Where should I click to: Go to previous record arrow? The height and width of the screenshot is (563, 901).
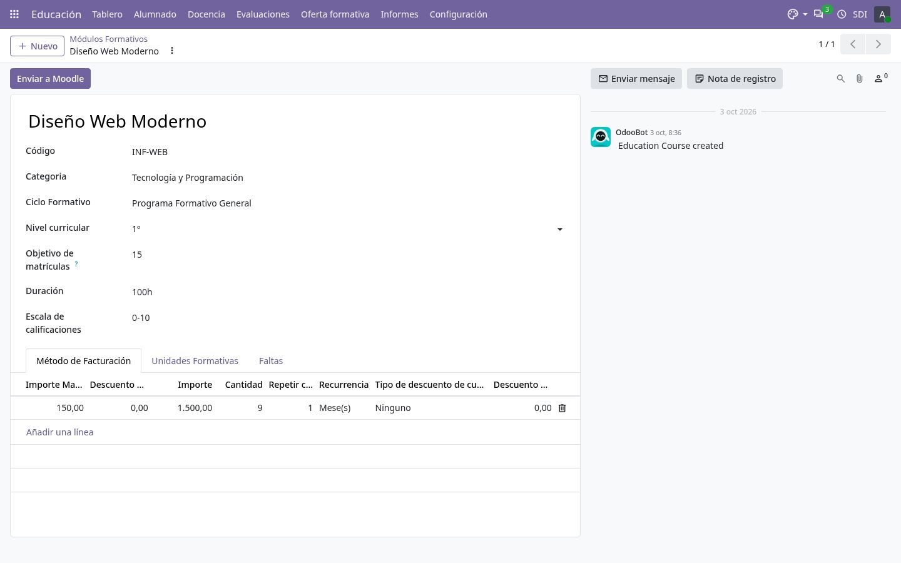click(853, 44)
